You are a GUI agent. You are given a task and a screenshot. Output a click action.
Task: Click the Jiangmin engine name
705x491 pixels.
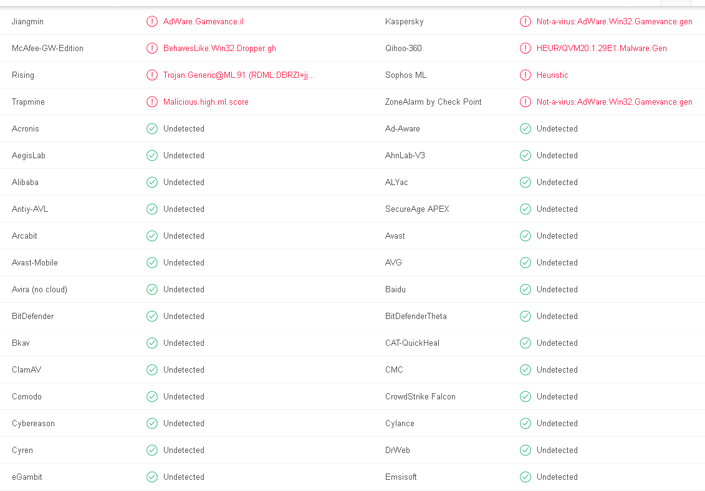pyautogui.click(x=27, y=22)
